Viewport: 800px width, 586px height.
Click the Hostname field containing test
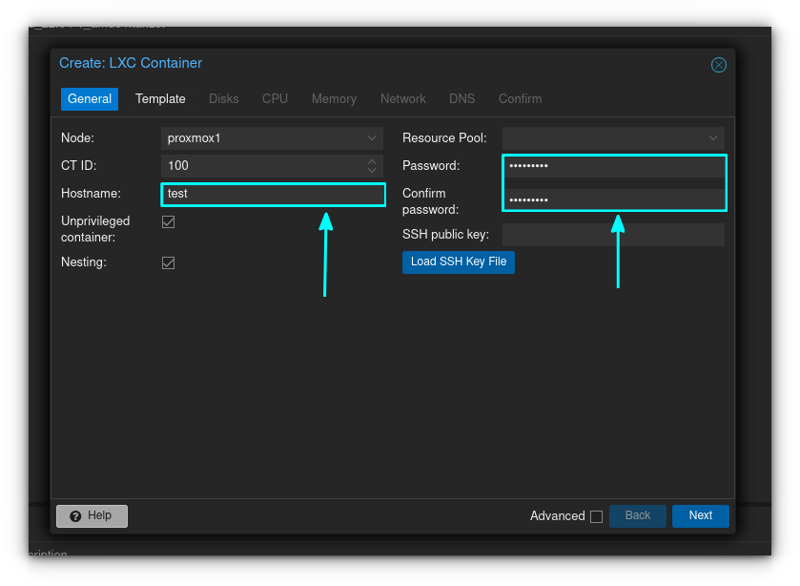[x=272, y=194]
